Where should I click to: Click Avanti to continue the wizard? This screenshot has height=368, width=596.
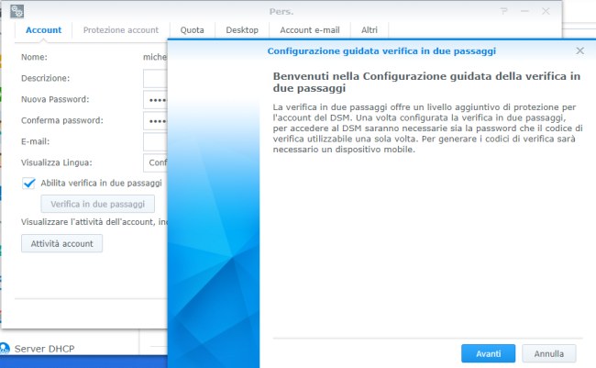click(x=488, y=353)
